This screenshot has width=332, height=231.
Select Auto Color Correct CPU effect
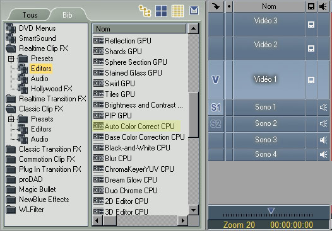pyautogui.click(x=136, y=127)
